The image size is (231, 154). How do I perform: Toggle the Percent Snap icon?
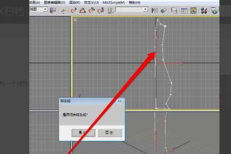(92, 10)
